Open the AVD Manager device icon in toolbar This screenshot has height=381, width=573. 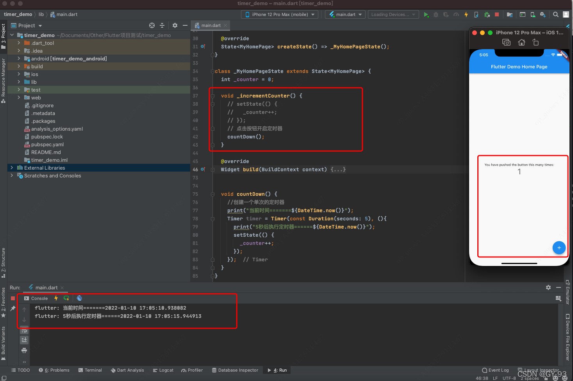(x=533, y=14)
